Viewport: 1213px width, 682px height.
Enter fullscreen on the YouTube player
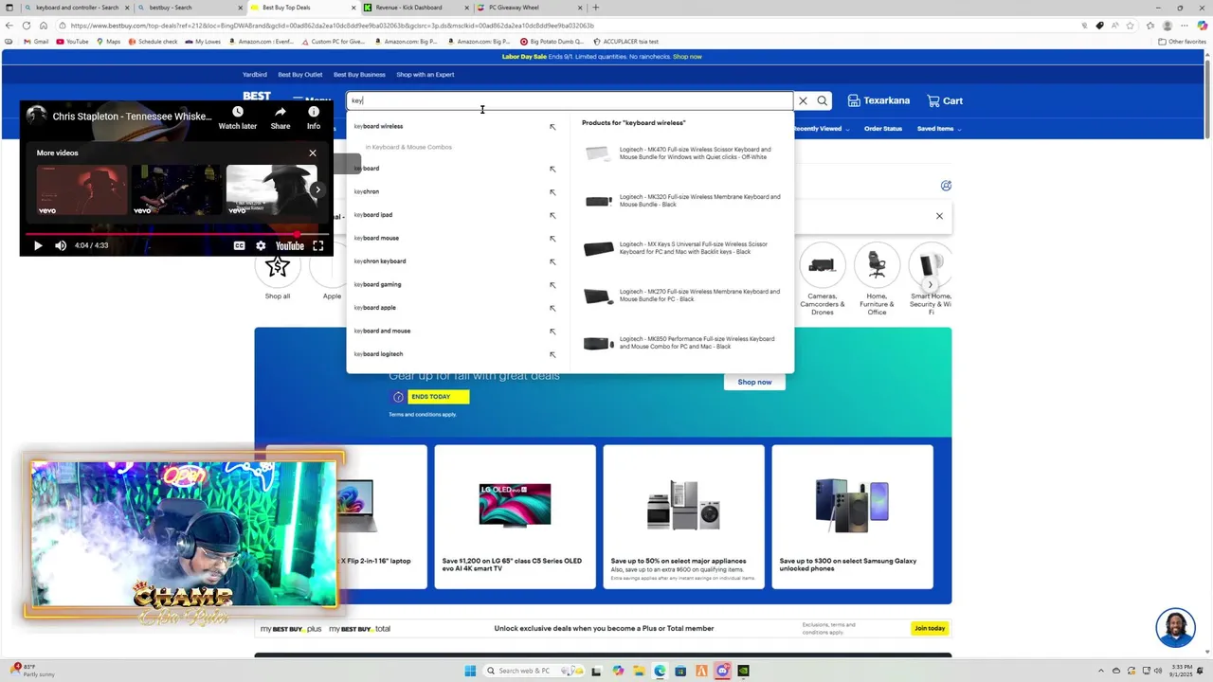[318, 245]
